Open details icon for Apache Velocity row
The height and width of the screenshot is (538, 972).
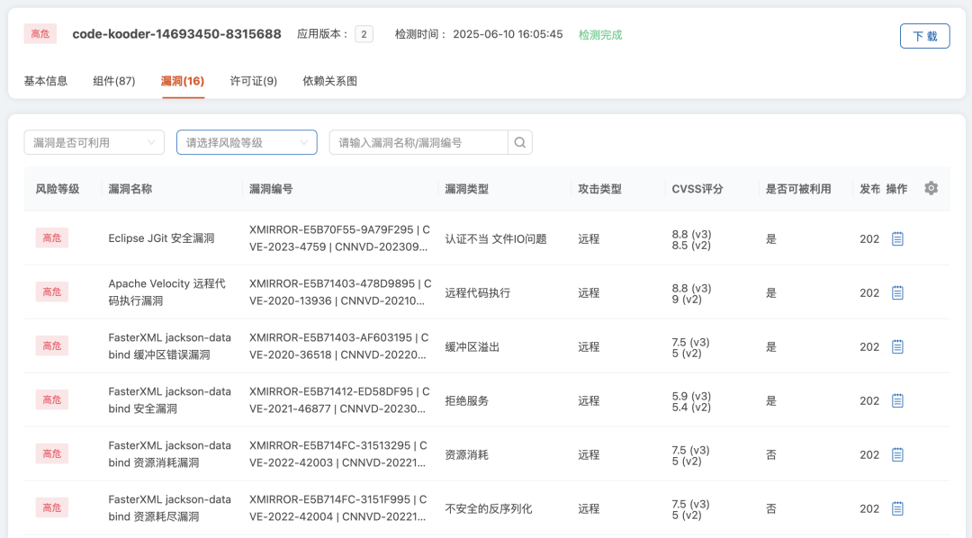click(x=897, y=292)
